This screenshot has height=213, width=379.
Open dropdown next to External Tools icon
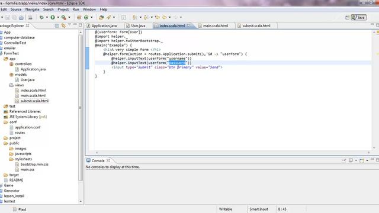point(69,17)
